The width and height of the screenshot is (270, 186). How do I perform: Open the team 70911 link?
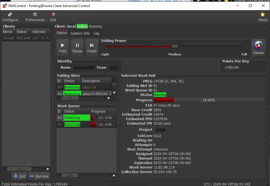click(114, 68)
